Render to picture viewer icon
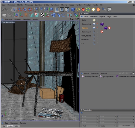This screenshot has height=128, width=135. [62, 9]
